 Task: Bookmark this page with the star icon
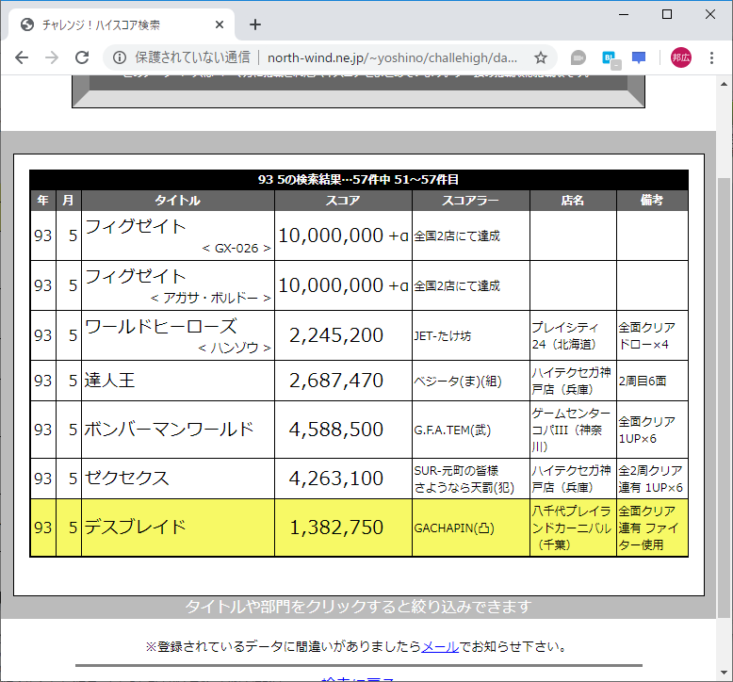[541, 57]
